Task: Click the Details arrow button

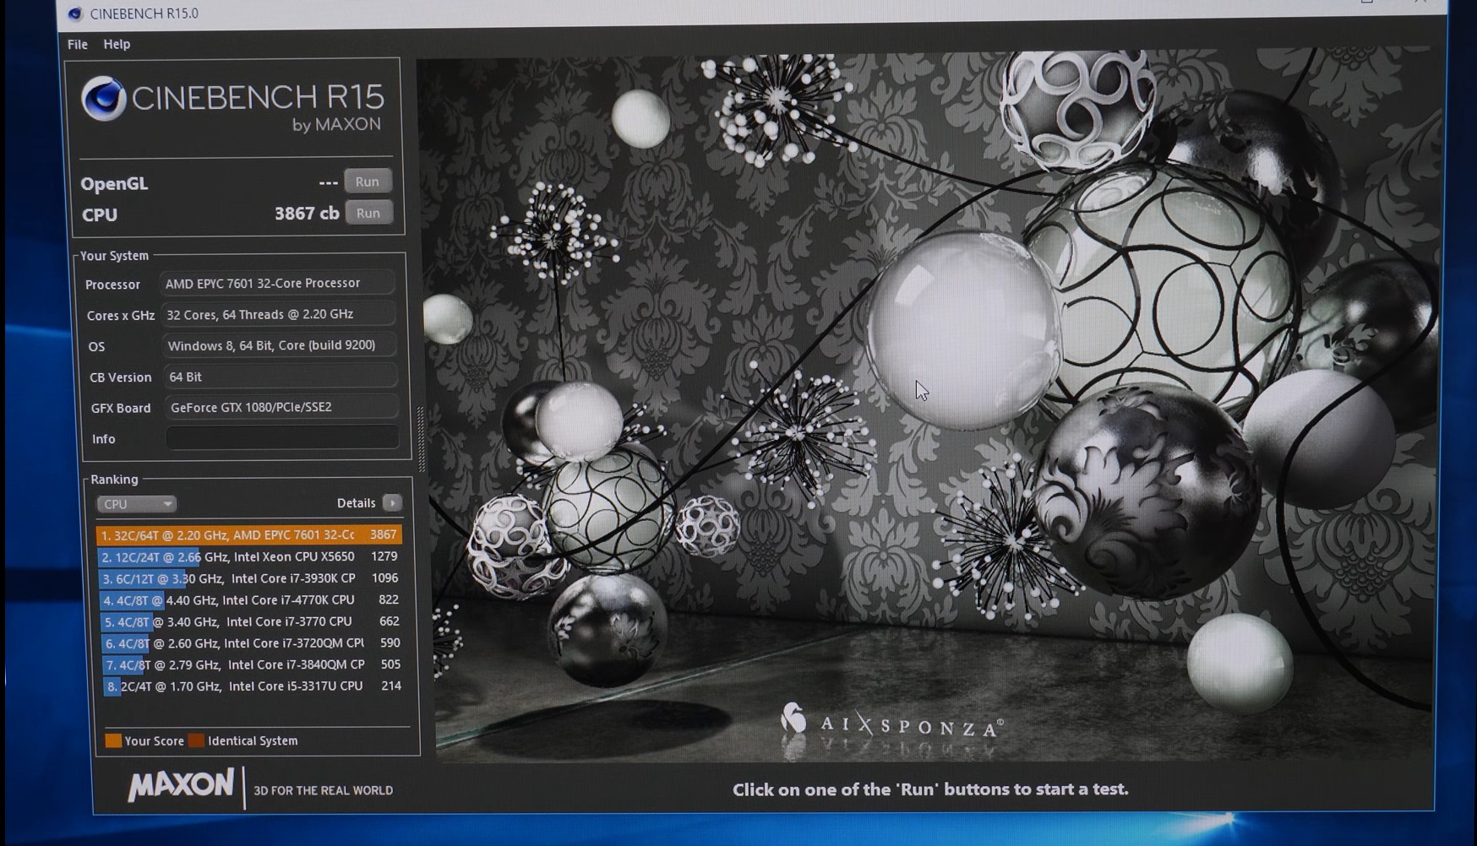Action: [x=392, y=502]
